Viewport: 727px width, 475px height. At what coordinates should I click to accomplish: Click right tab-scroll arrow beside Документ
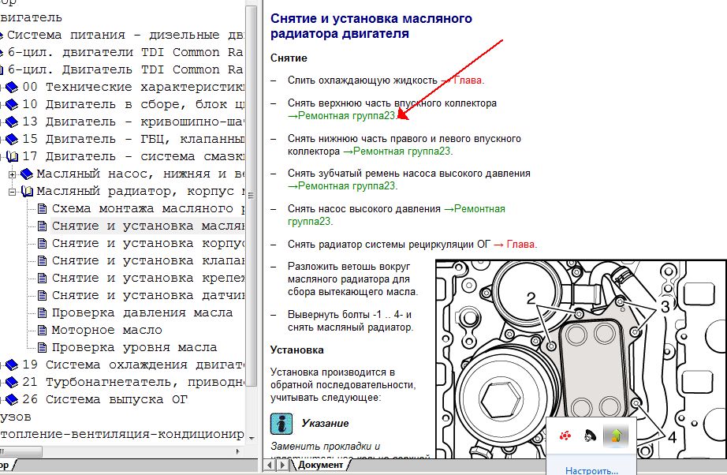click(x=282, y=465)
